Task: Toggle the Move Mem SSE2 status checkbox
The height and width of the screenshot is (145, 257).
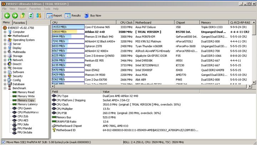Action: pyautogui.click(x=4, y=142)
